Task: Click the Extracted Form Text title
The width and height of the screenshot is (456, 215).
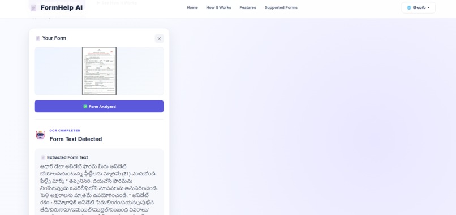Action: point(67,157)
